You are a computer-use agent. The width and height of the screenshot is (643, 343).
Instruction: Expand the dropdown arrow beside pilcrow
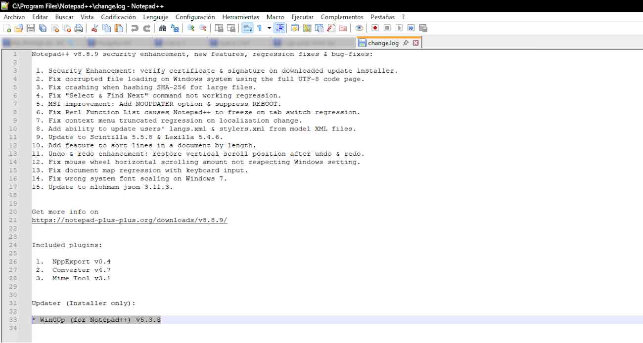tap(269, 28)
